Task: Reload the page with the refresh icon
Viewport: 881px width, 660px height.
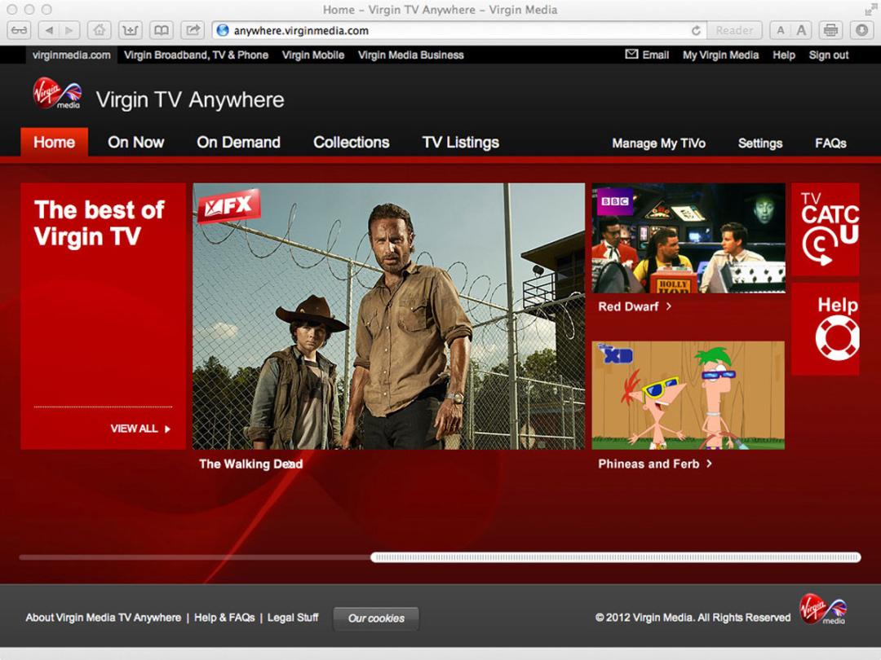Action: [696, 31]
